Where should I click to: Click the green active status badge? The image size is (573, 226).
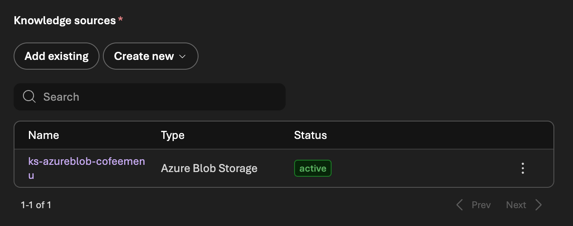(x=312, y=168)
